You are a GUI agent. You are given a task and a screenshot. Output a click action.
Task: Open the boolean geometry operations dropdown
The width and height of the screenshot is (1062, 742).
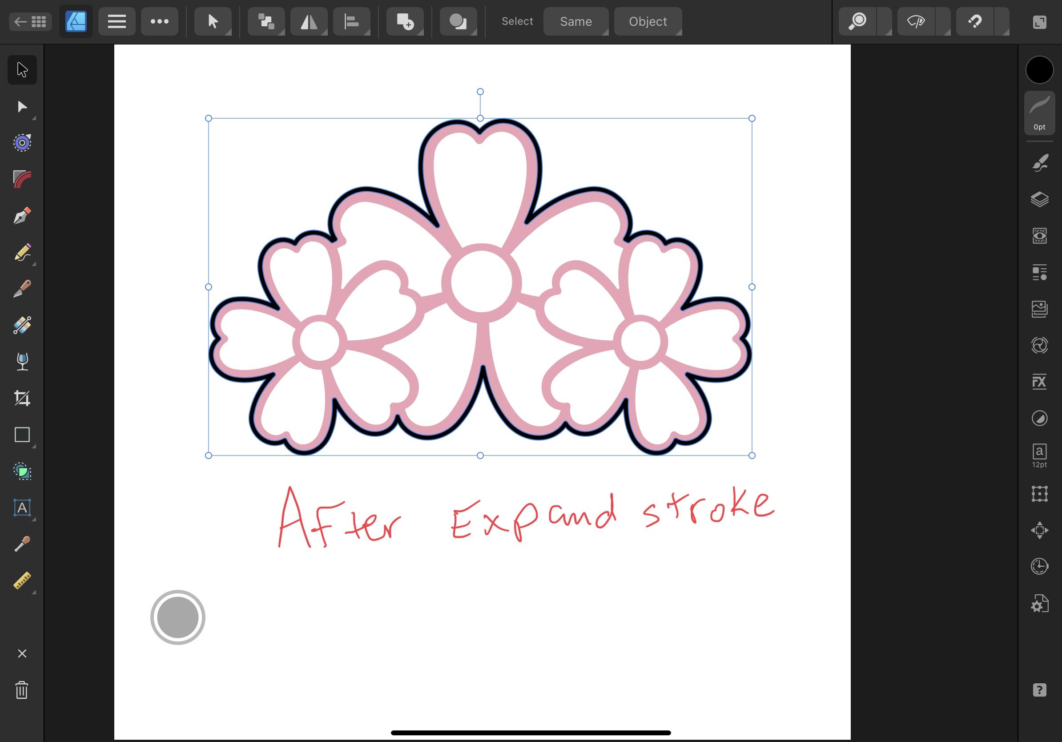click(x=458, y=21)
